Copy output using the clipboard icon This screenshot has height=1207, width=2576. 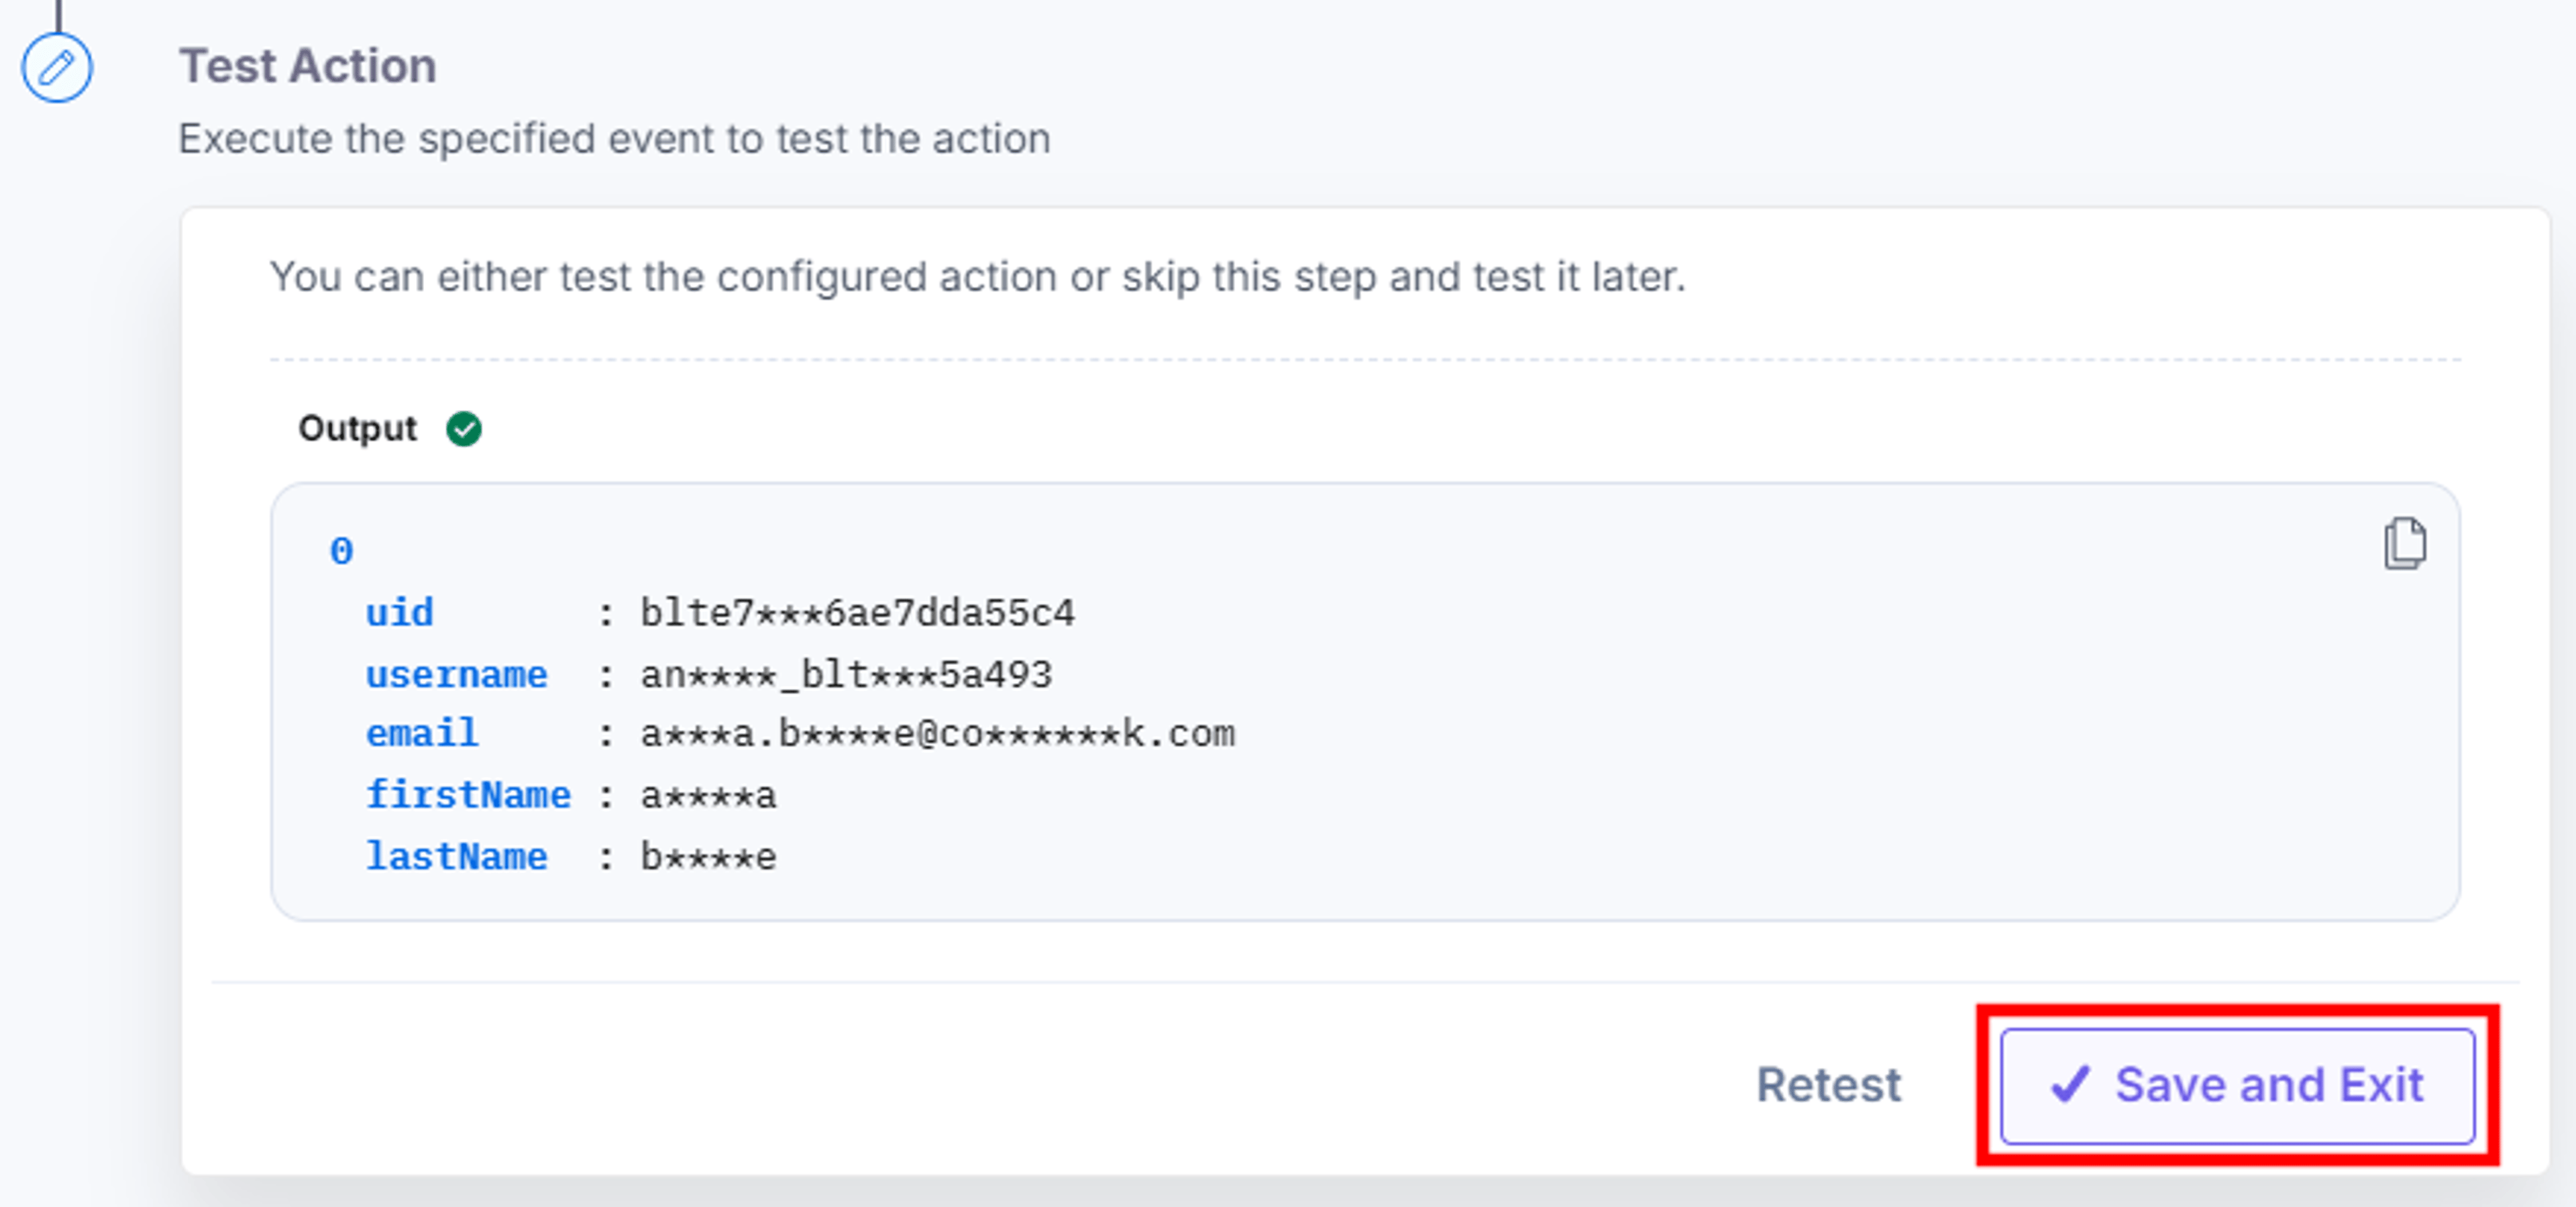pyautogui.click(x=2404, y=544)
